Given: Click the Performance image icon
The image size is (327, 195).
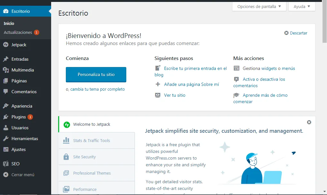Looking at the screenshot, I should click(66, 189).
